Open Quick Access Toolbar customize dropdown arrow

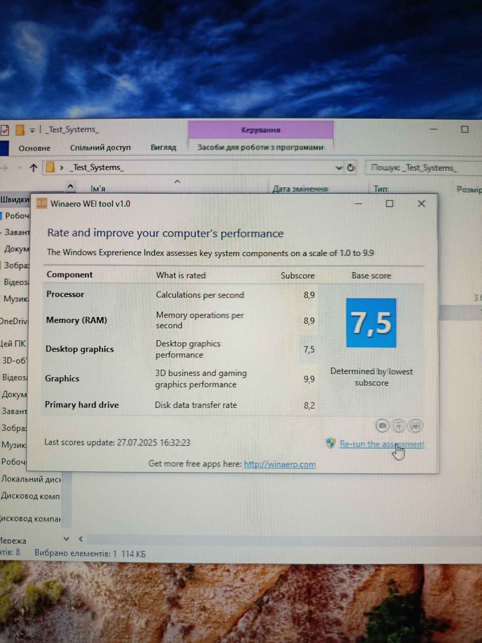(x=32, y=130)
